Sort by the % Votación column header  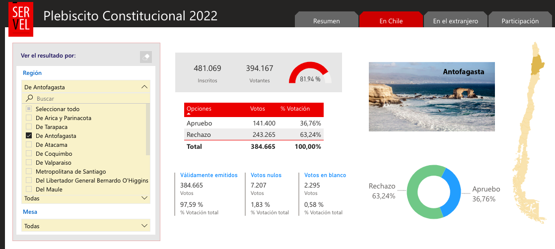click(x=295, y=109)
